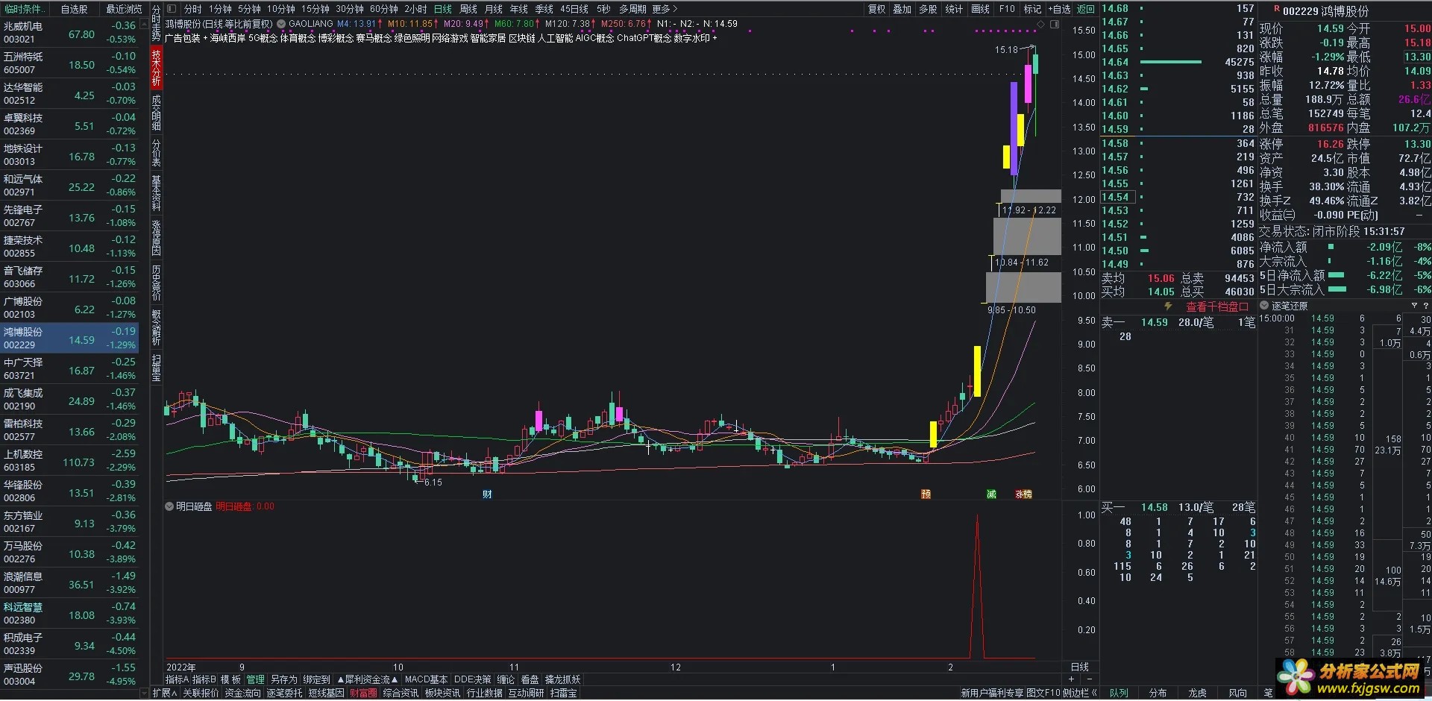Screen dimensions: 1432x701
Task: Click the red R badge before 002229
Action: click(x=1277, y=10)
